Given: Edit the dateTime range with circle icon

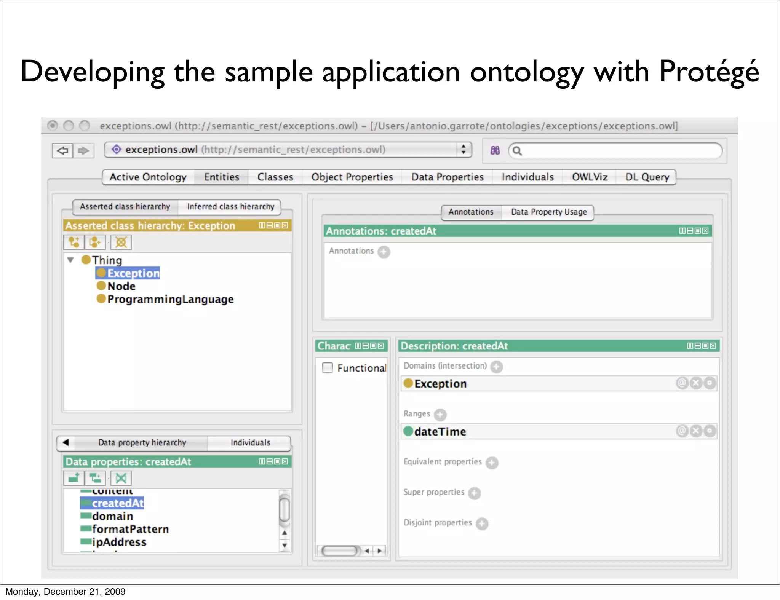Looking at the screenshot, I should [710, 431].
